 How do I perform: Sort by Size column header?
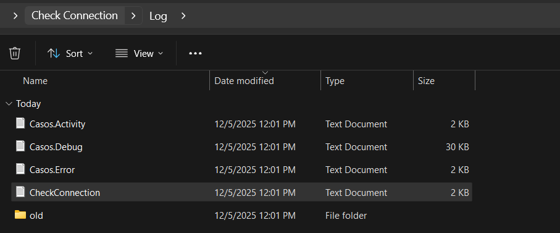(x=426, y=81)
